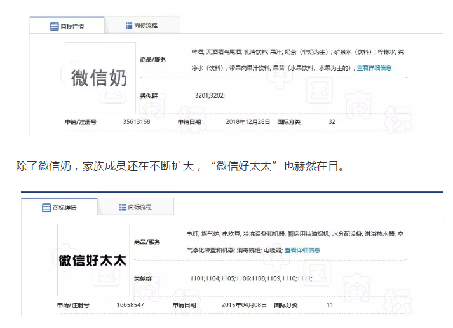Screen dimensions: 453x328
Task: Click the 国际分类 label beside 11
Action: coord(286,305)
